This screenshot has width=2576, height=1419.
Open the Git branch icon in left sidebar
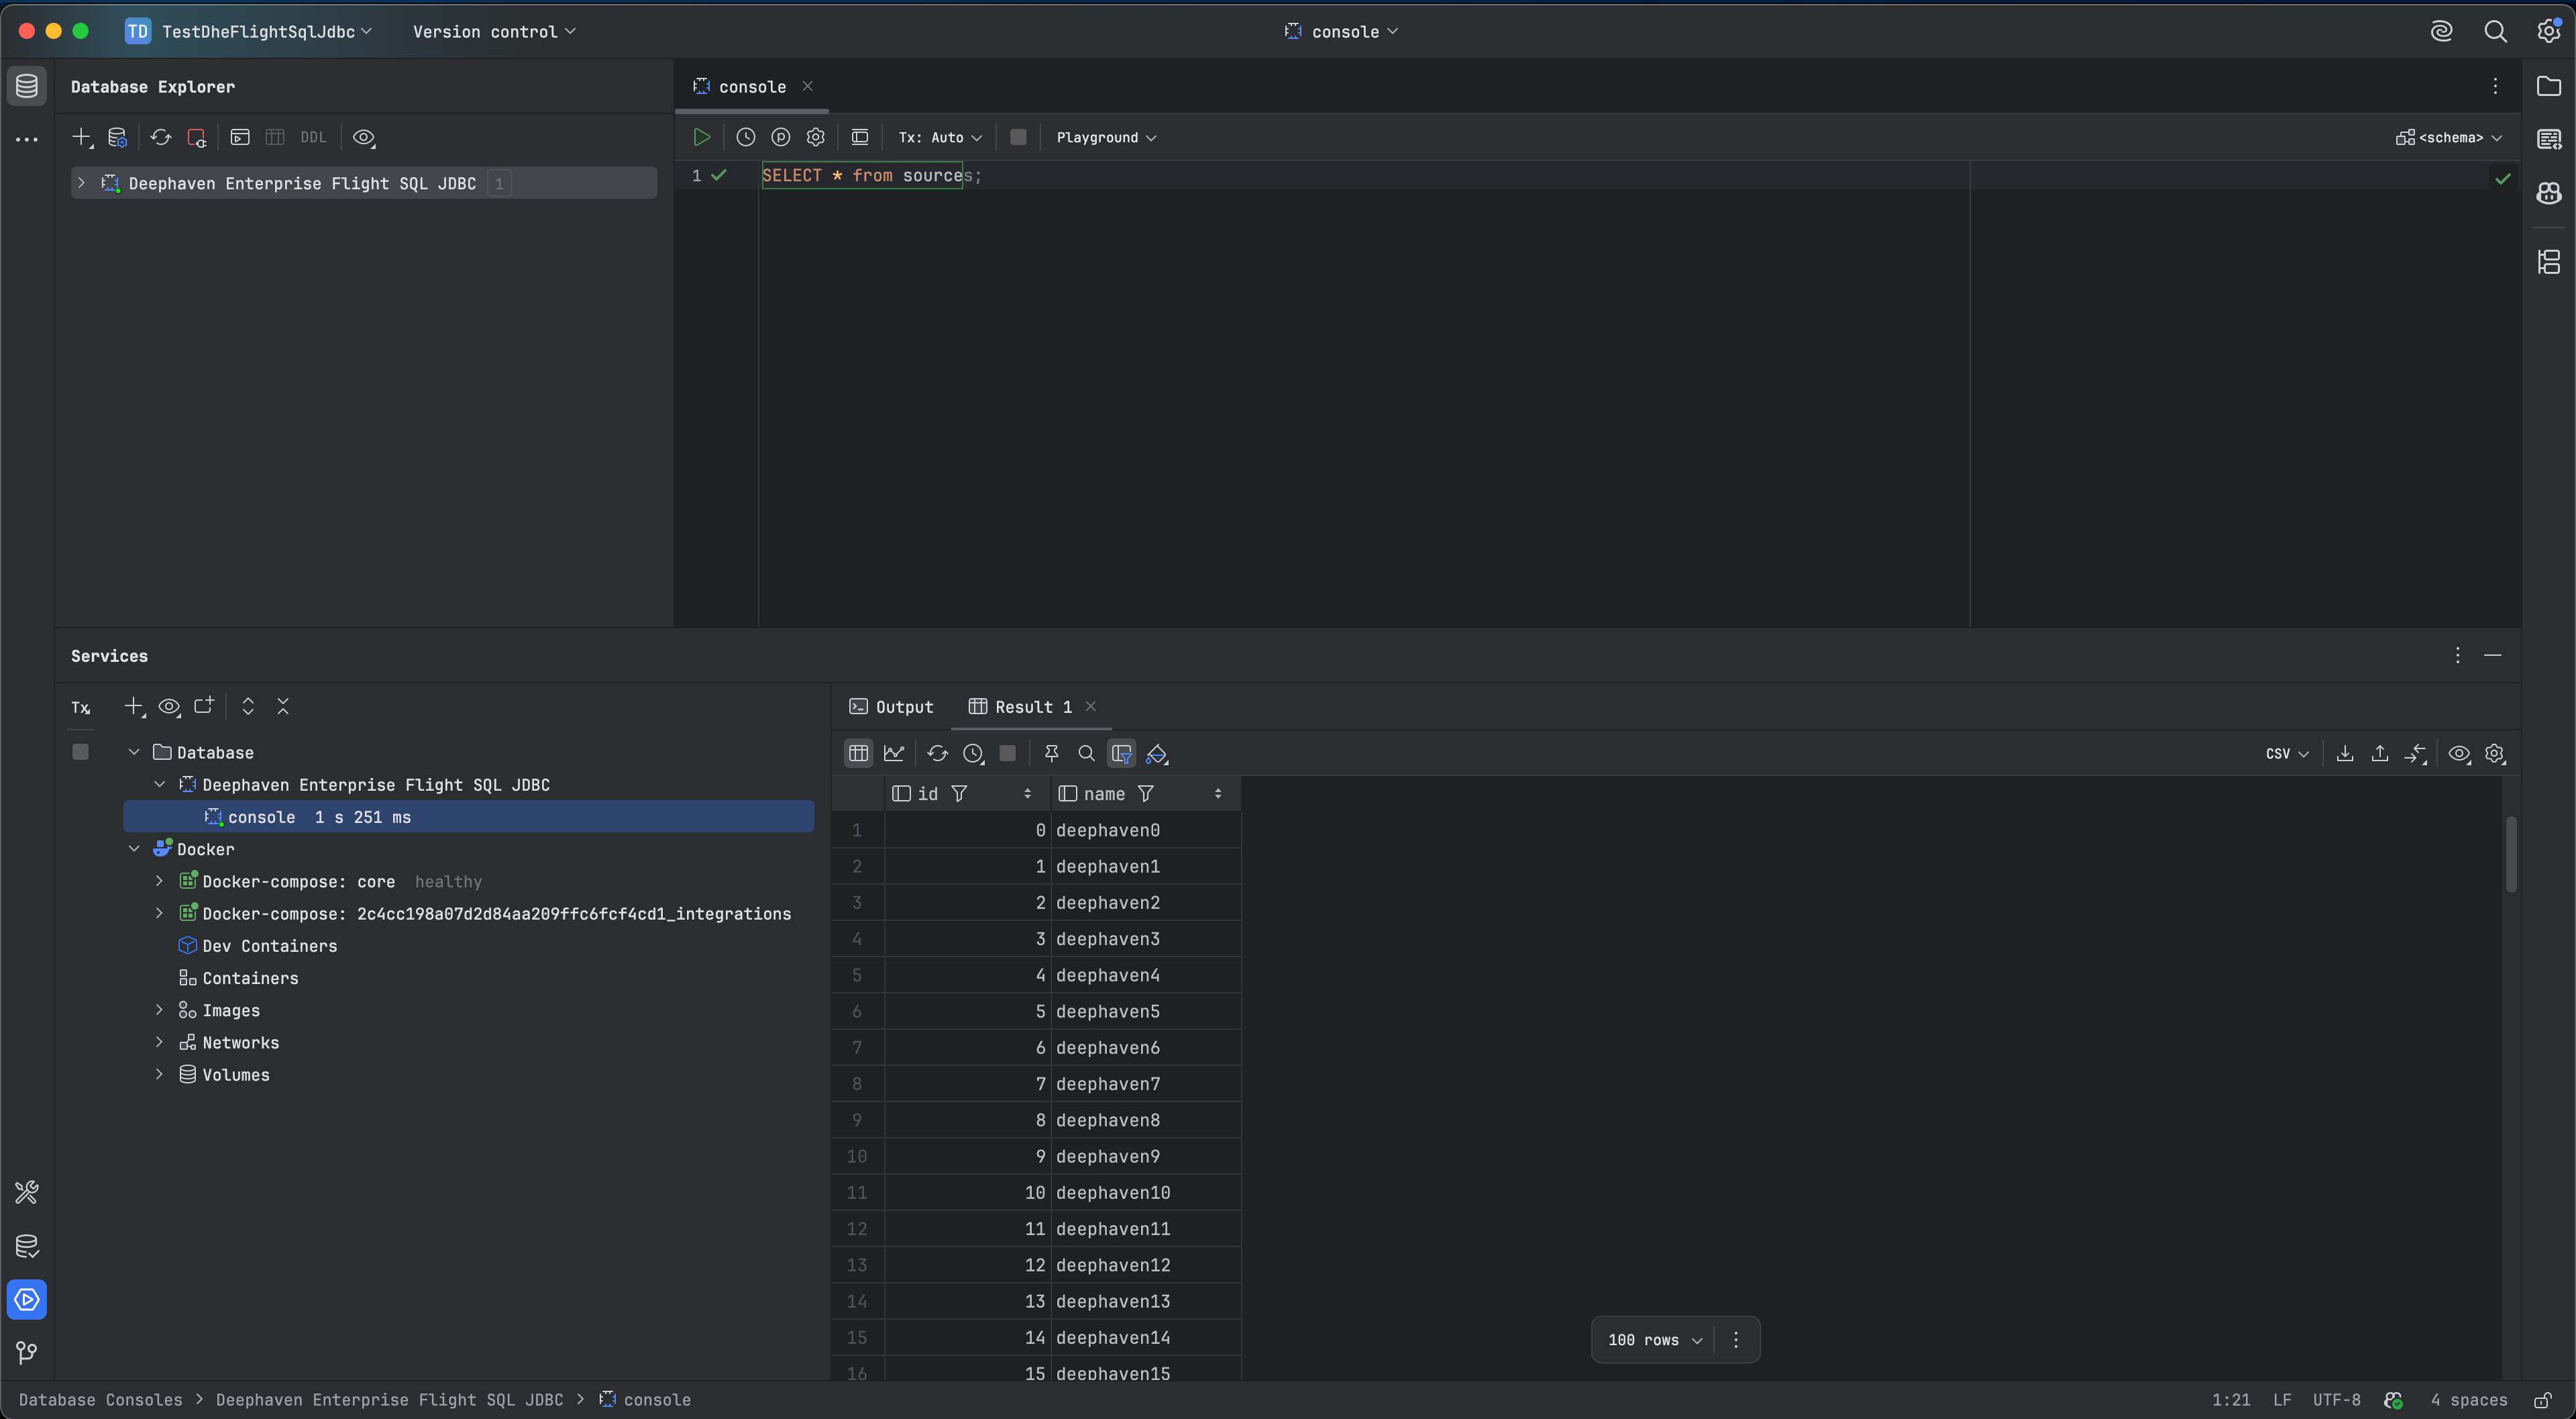coord(27,1353)
